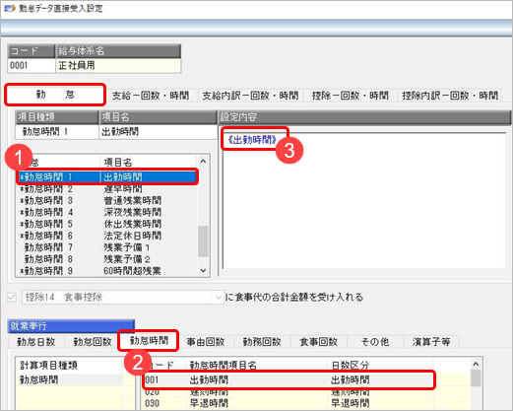Screen dimensions: 513x411
Task: Open the 支給－回数・時間 tab
Action: [151, 96]
